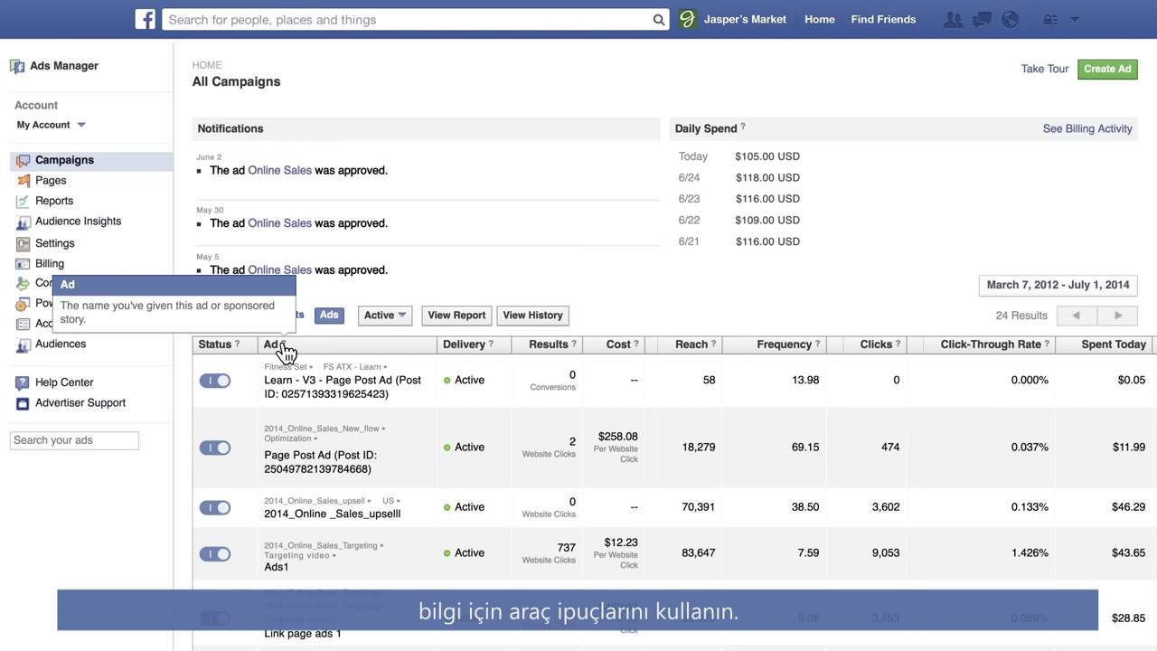
Task: Toggle off the Learn - V3 ad
Action: pyautogui.click(x=215, y=381)
